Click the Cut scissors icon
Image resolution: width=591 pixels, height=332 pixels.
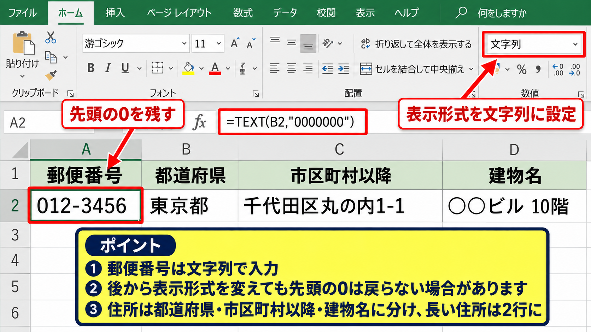(51, 37)
